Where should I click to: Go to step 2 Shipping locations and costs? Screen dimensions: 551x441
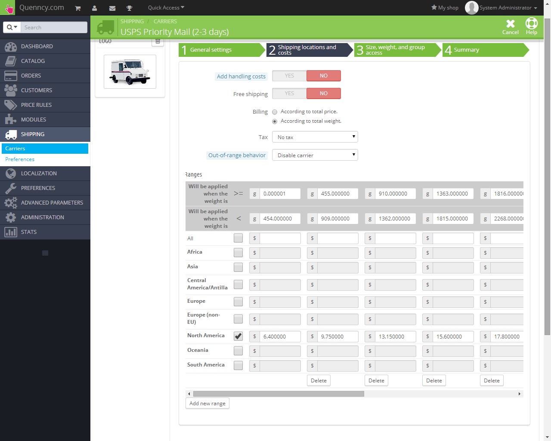pyautogui.click(x=310, y=50)
